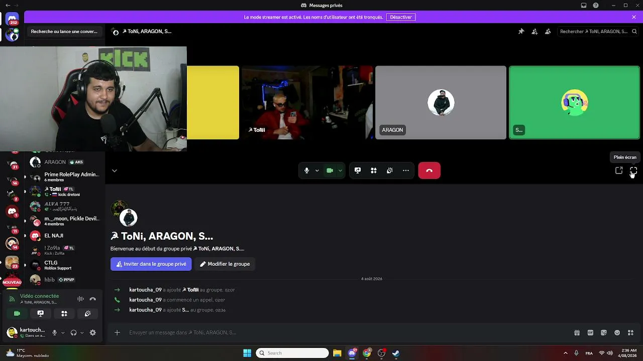Disconnect from voice in the Vidéo connectée panel
Viewport: 643px width, 361px height.
coord(92,299)
